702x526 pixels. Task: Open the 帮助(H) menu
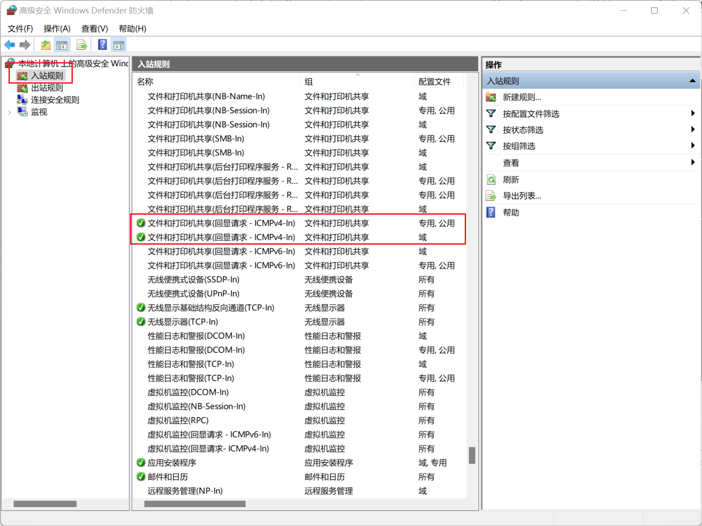(x=132, y=29)
